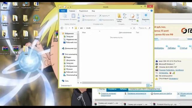Sort by the Имя column header
Image resolution: width=192 pixels, height=108 pixels.
tap(84, 33)
